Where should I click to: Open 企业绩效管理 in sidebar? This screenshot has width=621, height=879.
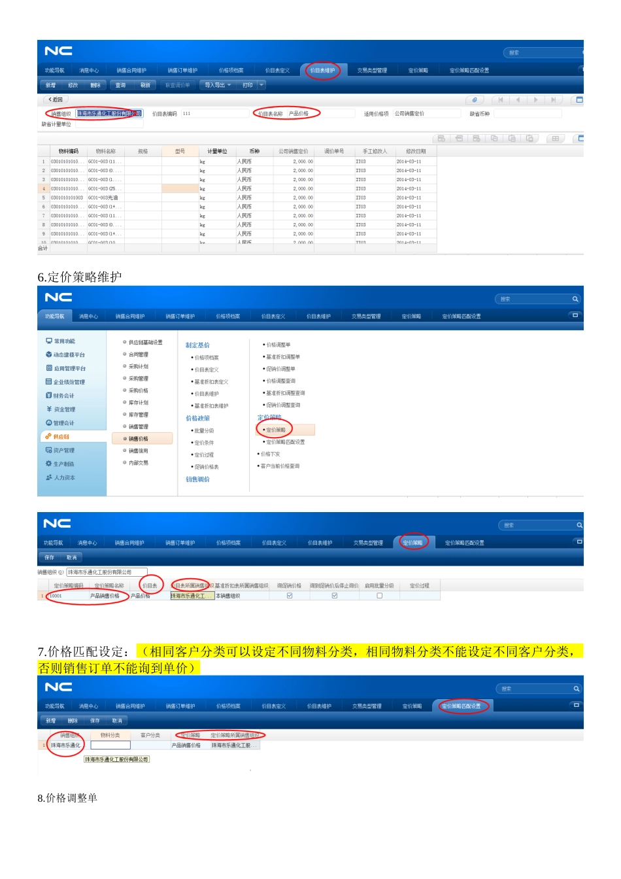pyautogui.click(x=65, y=382)
